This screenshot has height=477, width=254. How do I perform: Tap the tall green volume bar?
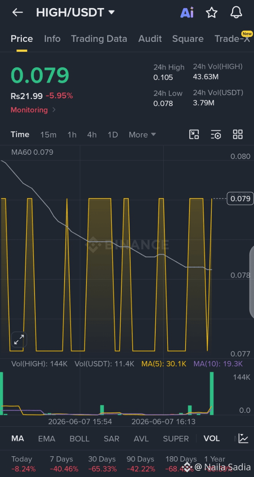pyautogui.click(x=212, y=393)
